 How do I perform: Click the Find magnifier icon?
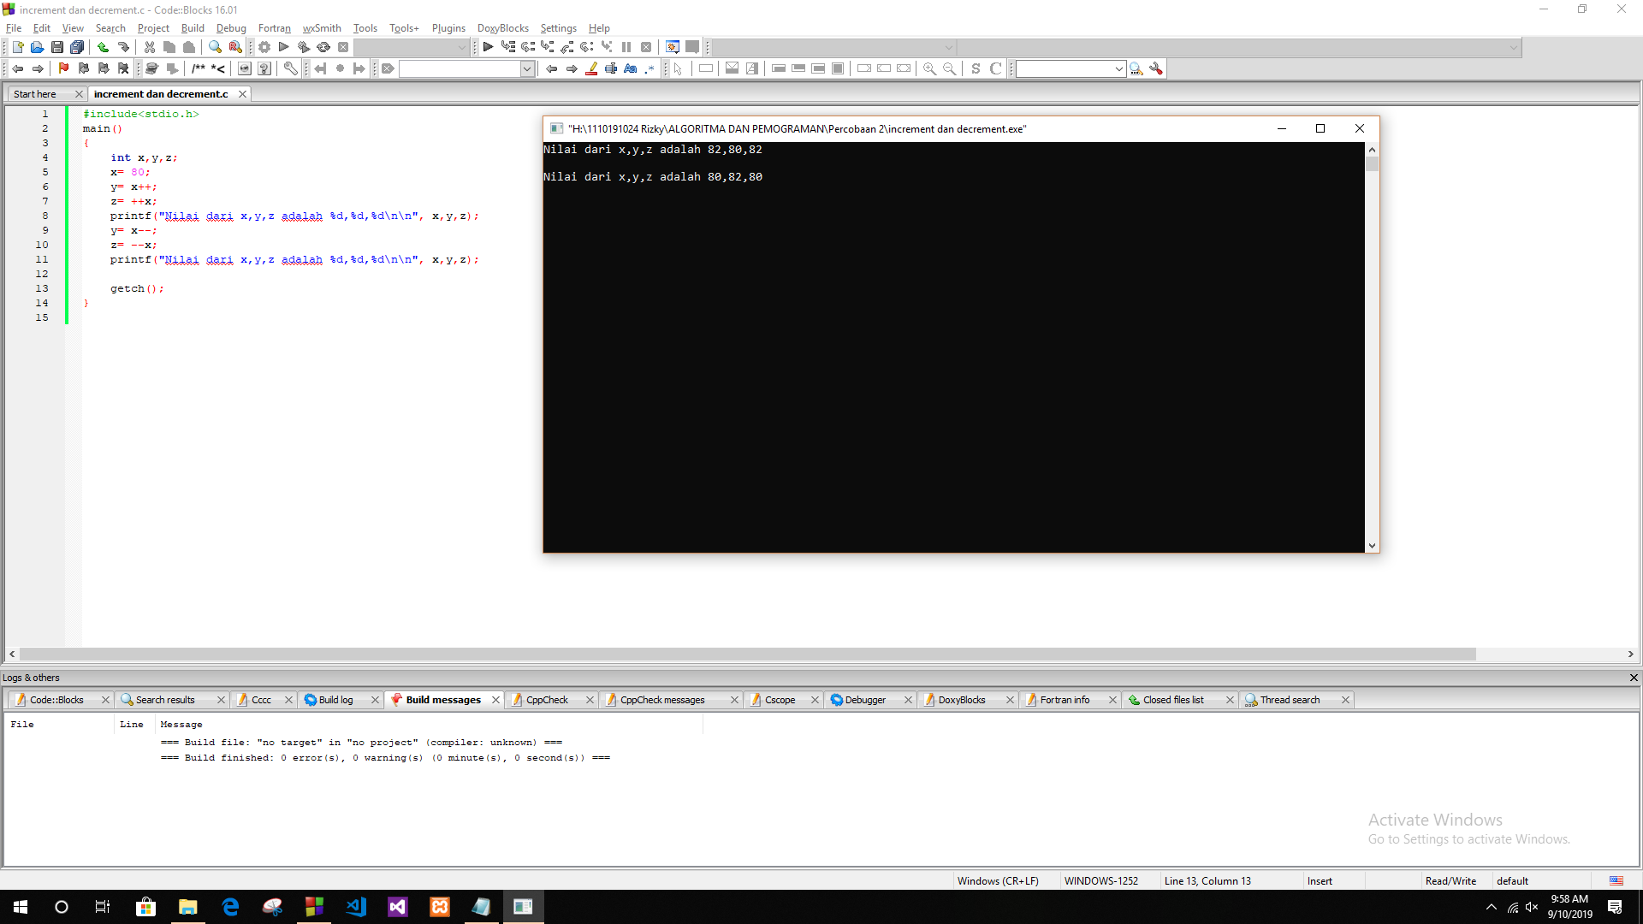[216, 47]
